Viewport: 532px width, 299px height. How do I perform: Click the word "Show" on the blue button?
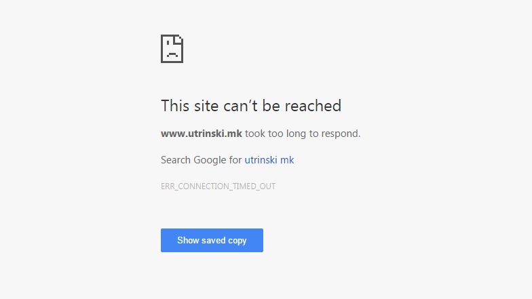pyautogui.click(x=188, y=240)
